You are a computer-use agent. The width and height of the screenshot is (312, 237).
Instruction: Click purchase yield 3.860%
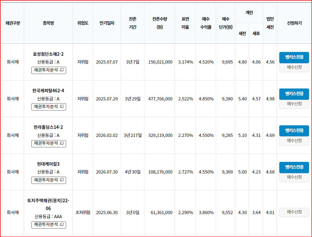point(206,213)
